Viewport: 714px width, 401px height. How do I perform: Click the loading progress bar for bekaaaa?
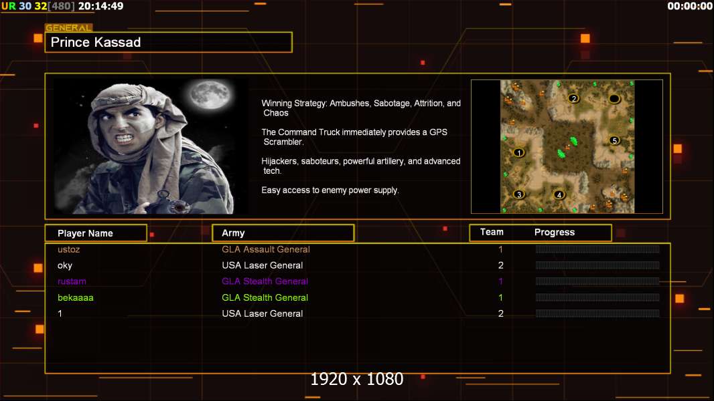coord(597,297)
